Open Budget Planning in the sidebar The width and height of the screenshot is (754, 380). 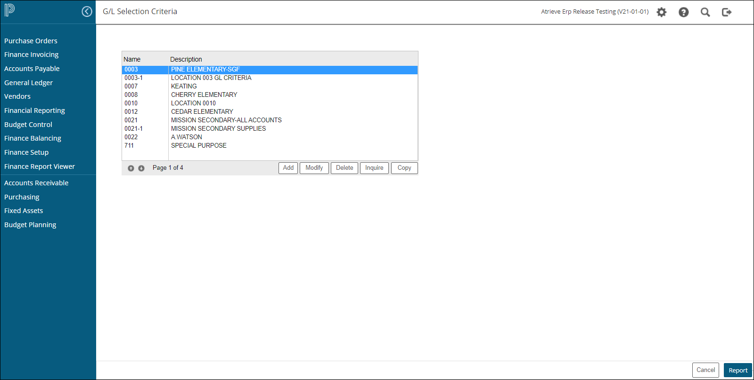coord(30,225)
